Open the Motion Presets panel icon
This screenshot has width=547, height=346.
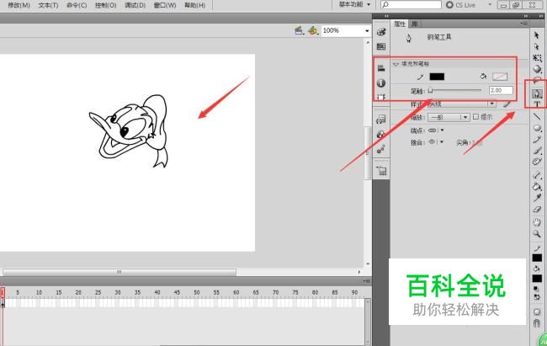381,149
